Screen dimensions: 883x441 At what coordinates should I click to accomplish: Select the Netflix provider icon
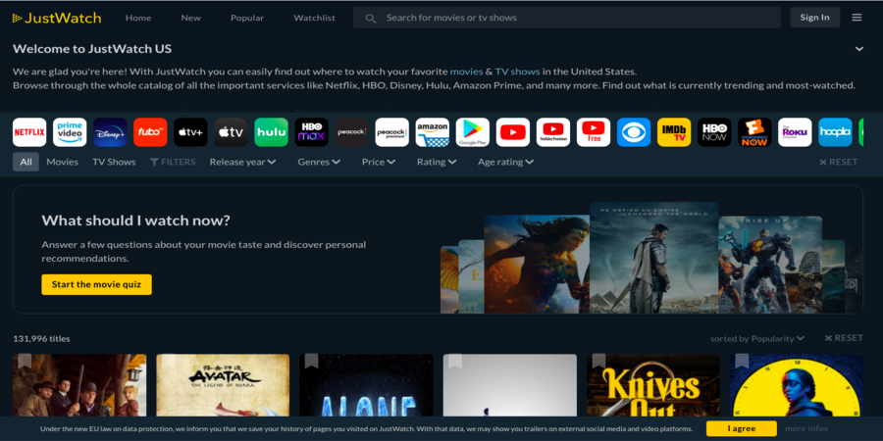tap(29, 132)
